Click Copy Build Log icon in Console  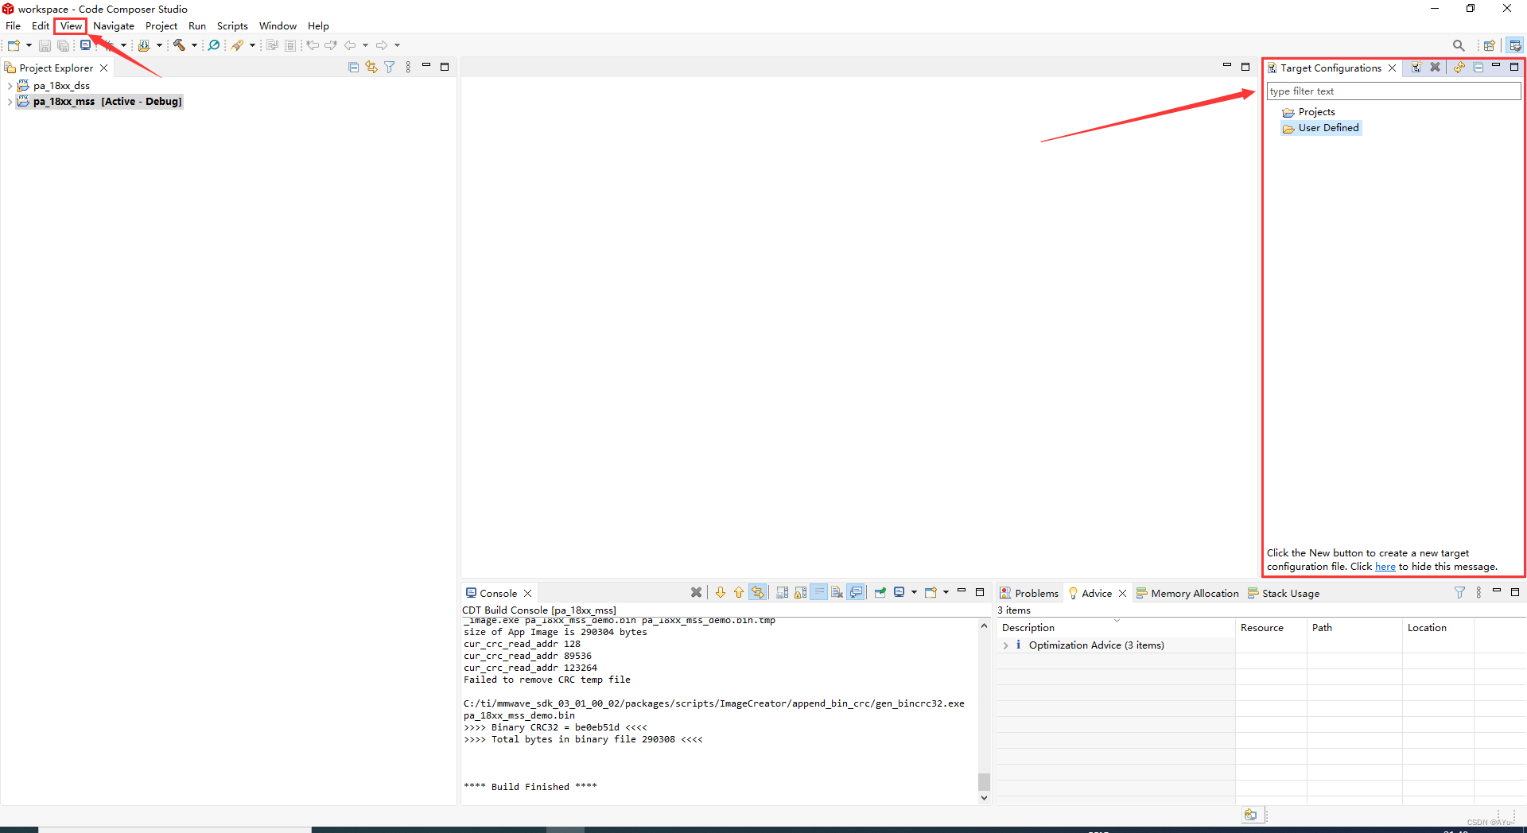[783, 592]
